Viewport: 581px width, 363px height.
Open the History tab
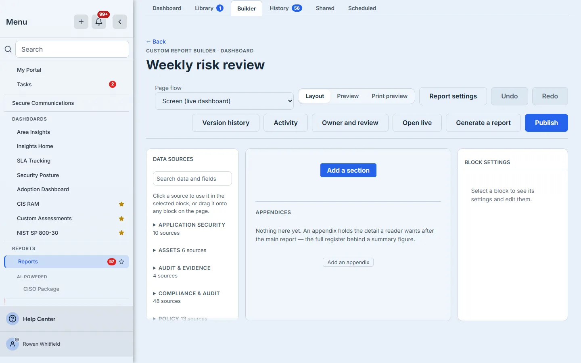pos(286,8)
